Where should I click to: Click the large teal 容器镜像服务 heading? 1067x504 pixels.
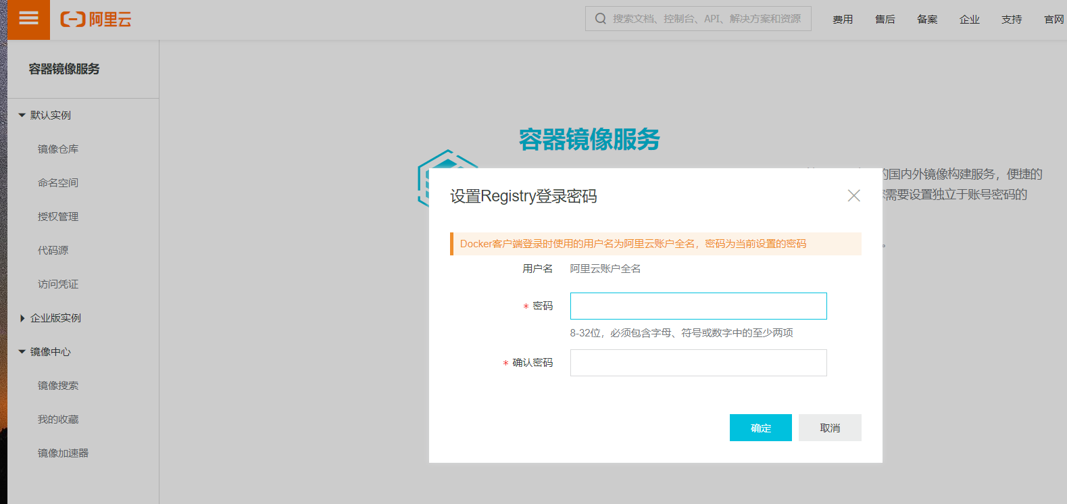(589, 139)
